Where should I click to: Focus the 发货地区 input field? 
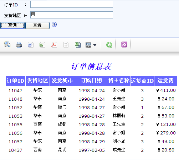coord(72,15)
